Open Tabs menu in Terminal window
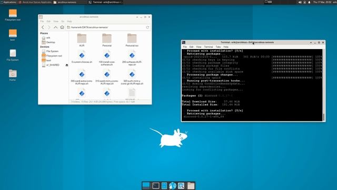This screenshot has width=337, height=190. pyautogui.click(x=218, y=47)
